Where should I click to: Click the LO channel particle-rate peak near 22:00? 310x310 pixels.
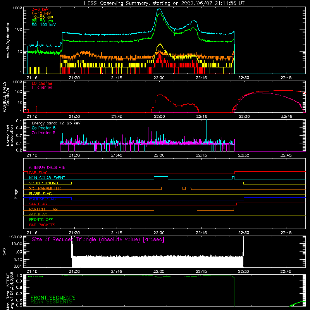(x=160, y=95)
